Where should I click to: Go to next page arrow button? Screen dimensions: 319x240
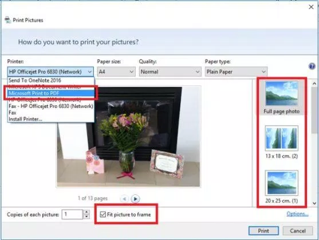[x=135, y=199]
